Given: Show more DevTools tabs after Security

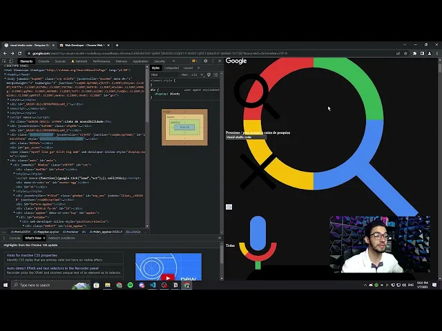Looking at the screenshot, I should pyautogui.click(x=173, y=61).
